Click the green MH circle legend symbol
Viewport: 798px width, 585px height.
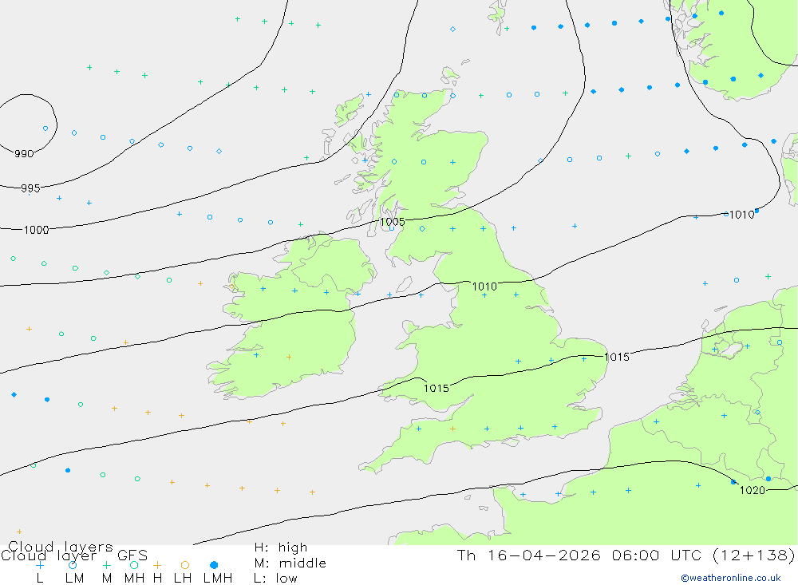click(x=134, y=565)
